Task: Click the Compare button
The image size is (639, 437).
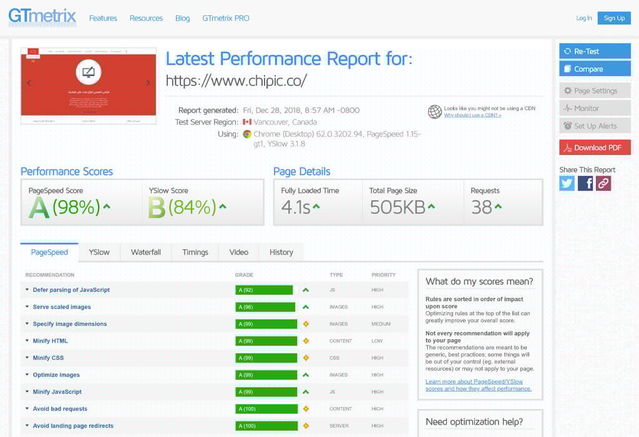Action: click(x=595, y=69)
